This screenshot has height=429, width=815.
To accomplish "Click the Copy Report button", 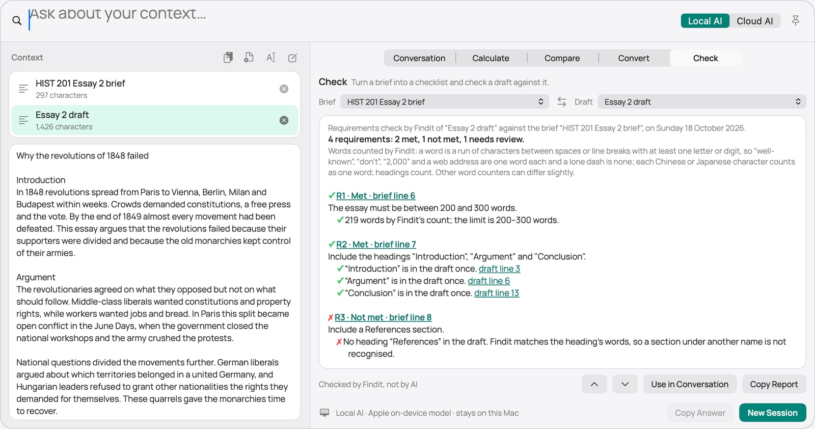I will [x=774, y=384].
